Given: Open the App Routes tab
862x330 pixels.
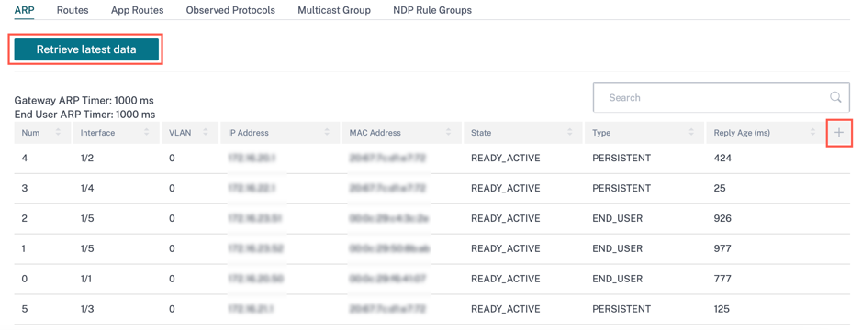Looking at the screenshot, I should pyautogui.click(x=137, y=10).
